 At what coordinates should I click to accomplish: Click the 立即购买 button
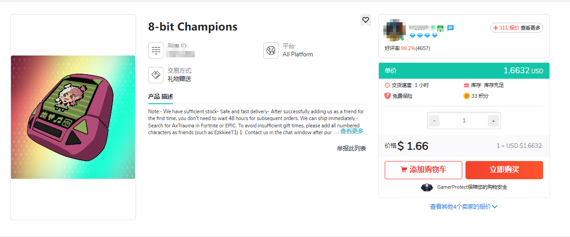(504, 170)
